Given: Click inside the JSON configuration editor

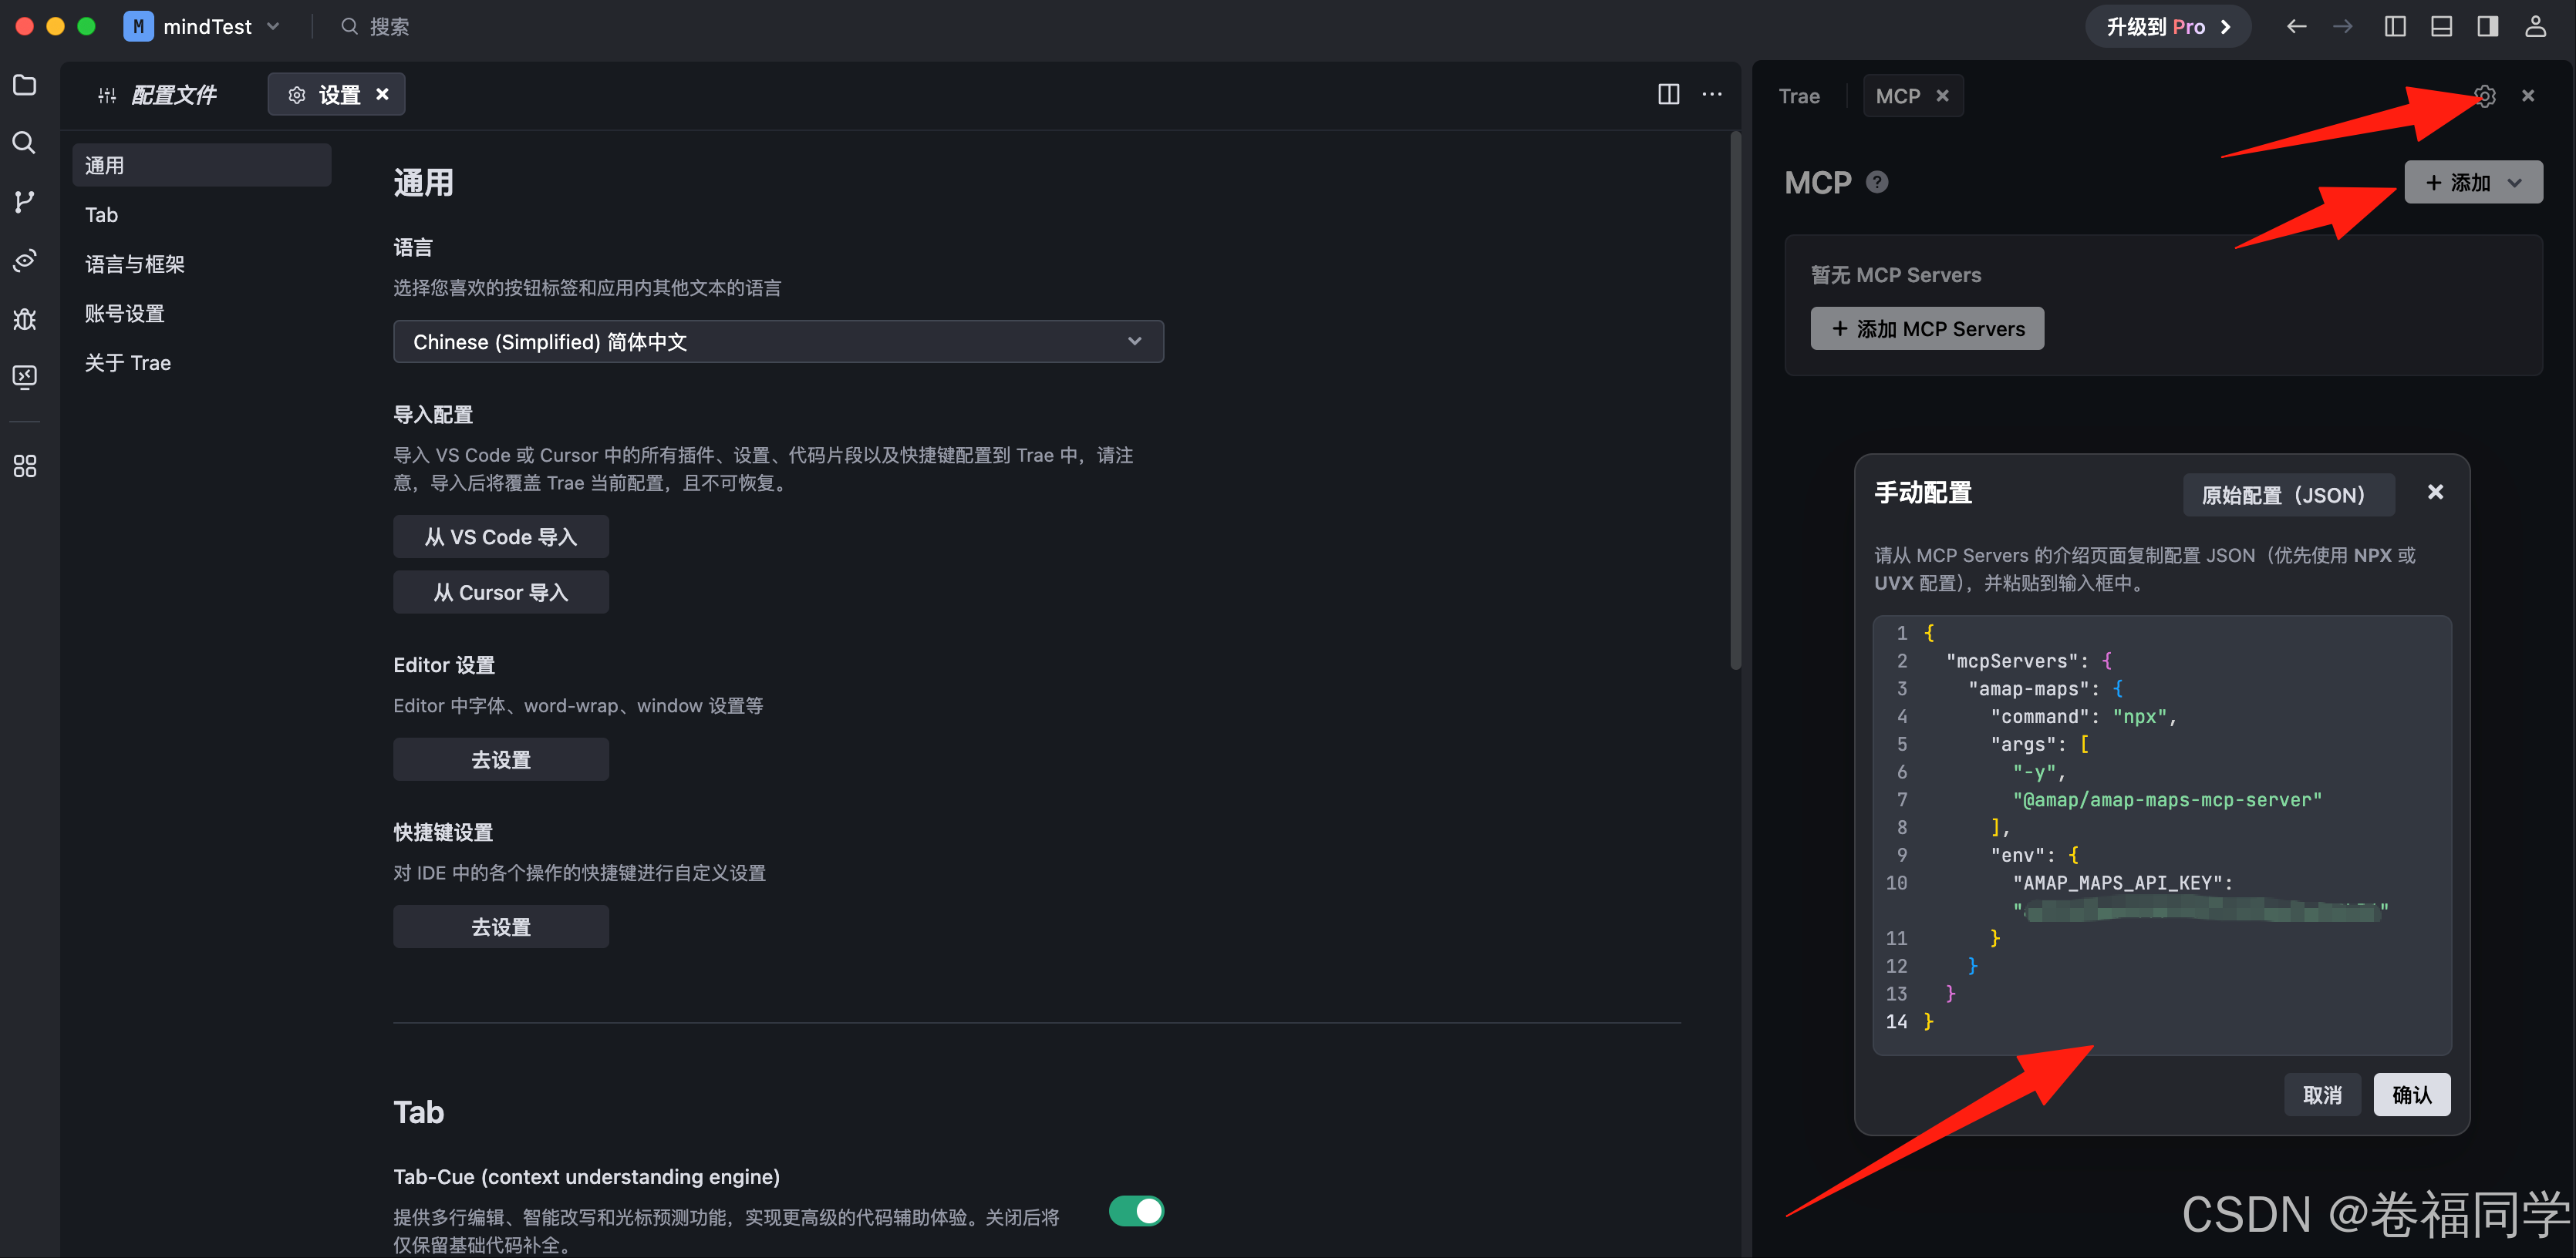Looking at the screenshot, I should click(x=2162, y=834).
